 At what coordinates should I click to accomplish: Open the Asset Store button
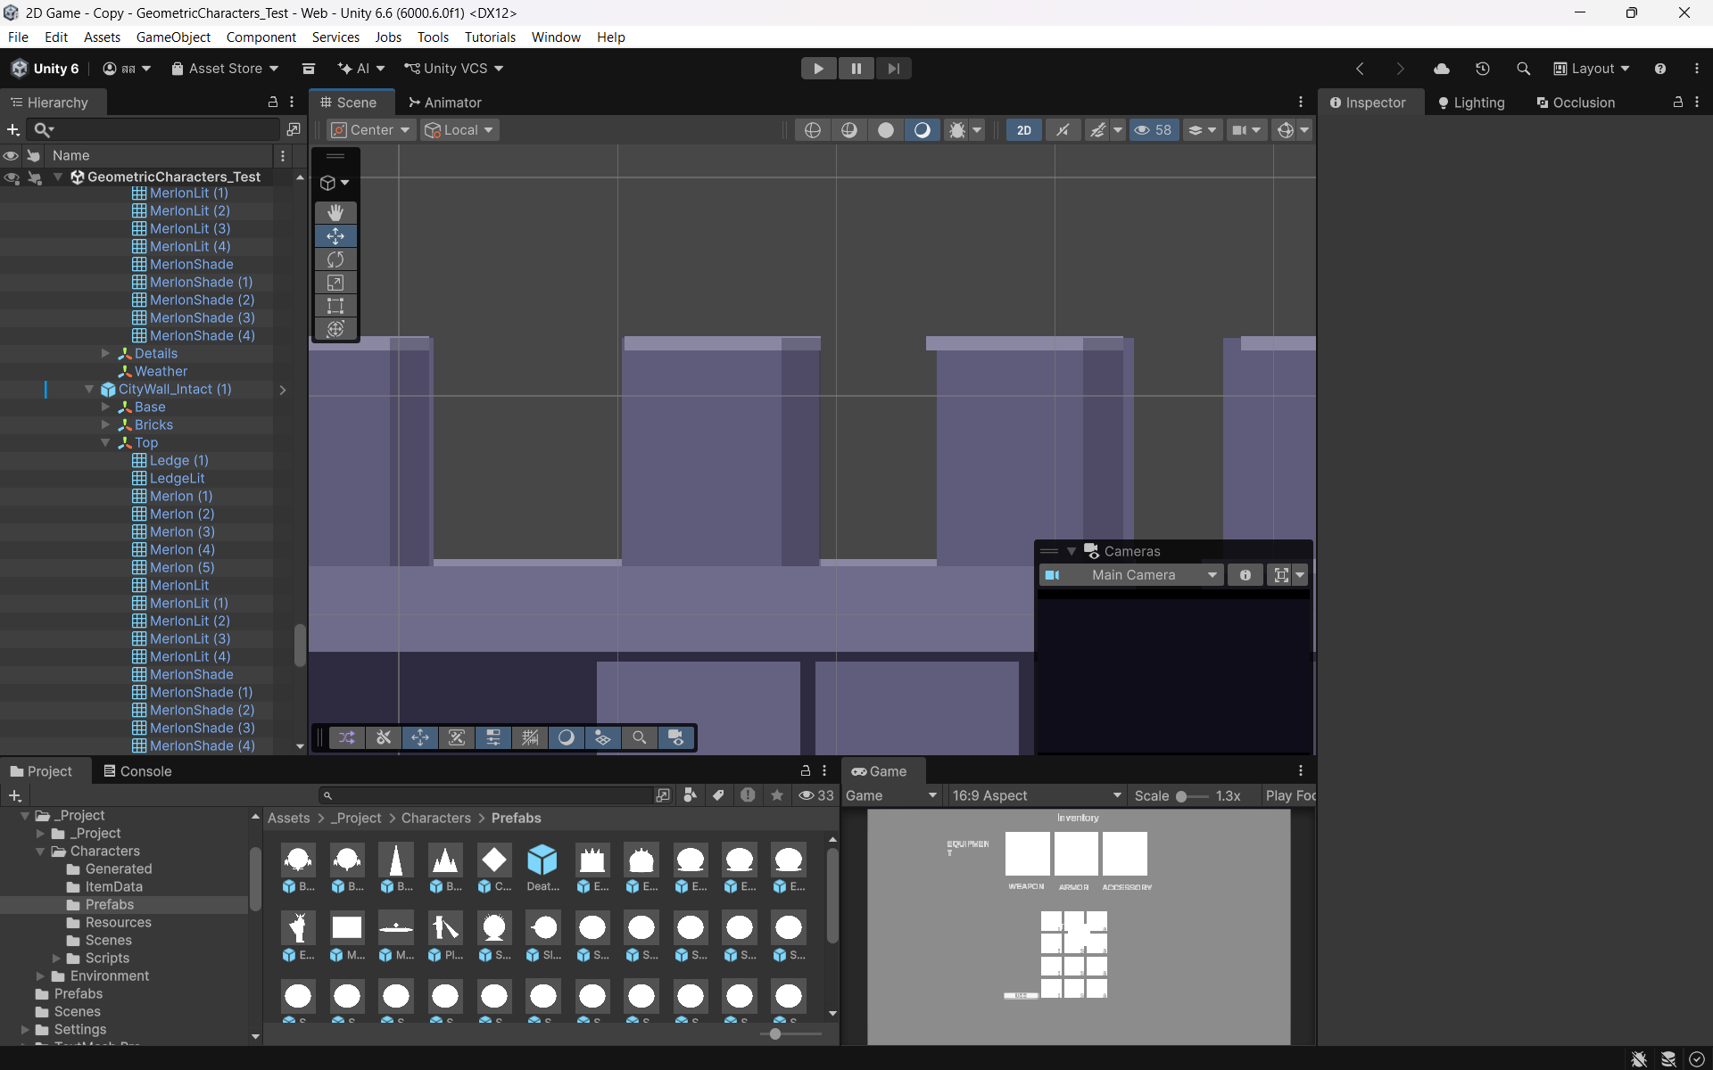(225, 69)
